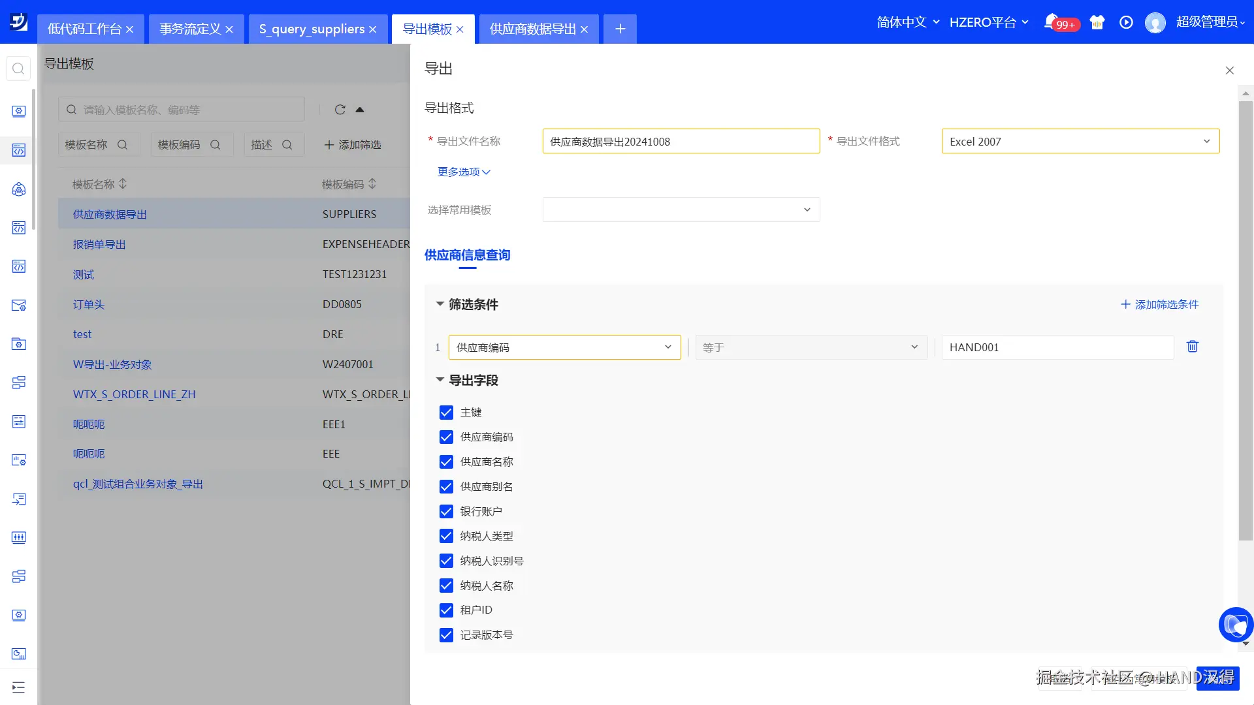The image size is (1254, 705).
Task: Click the shirt theme icon in header
Action: click(x=1097, y=22)
